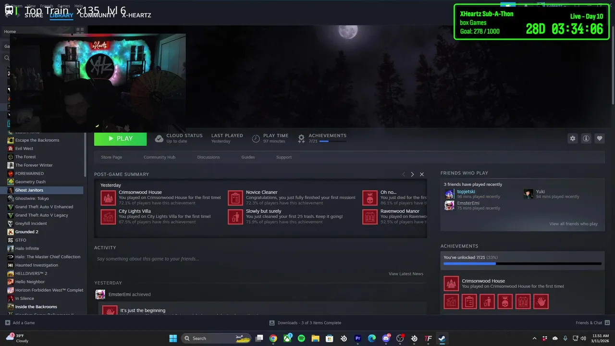Select Geometry Dash in library list
Image resolution: width=615 pixels, height=346 pixels.
[x=30, y=182]
